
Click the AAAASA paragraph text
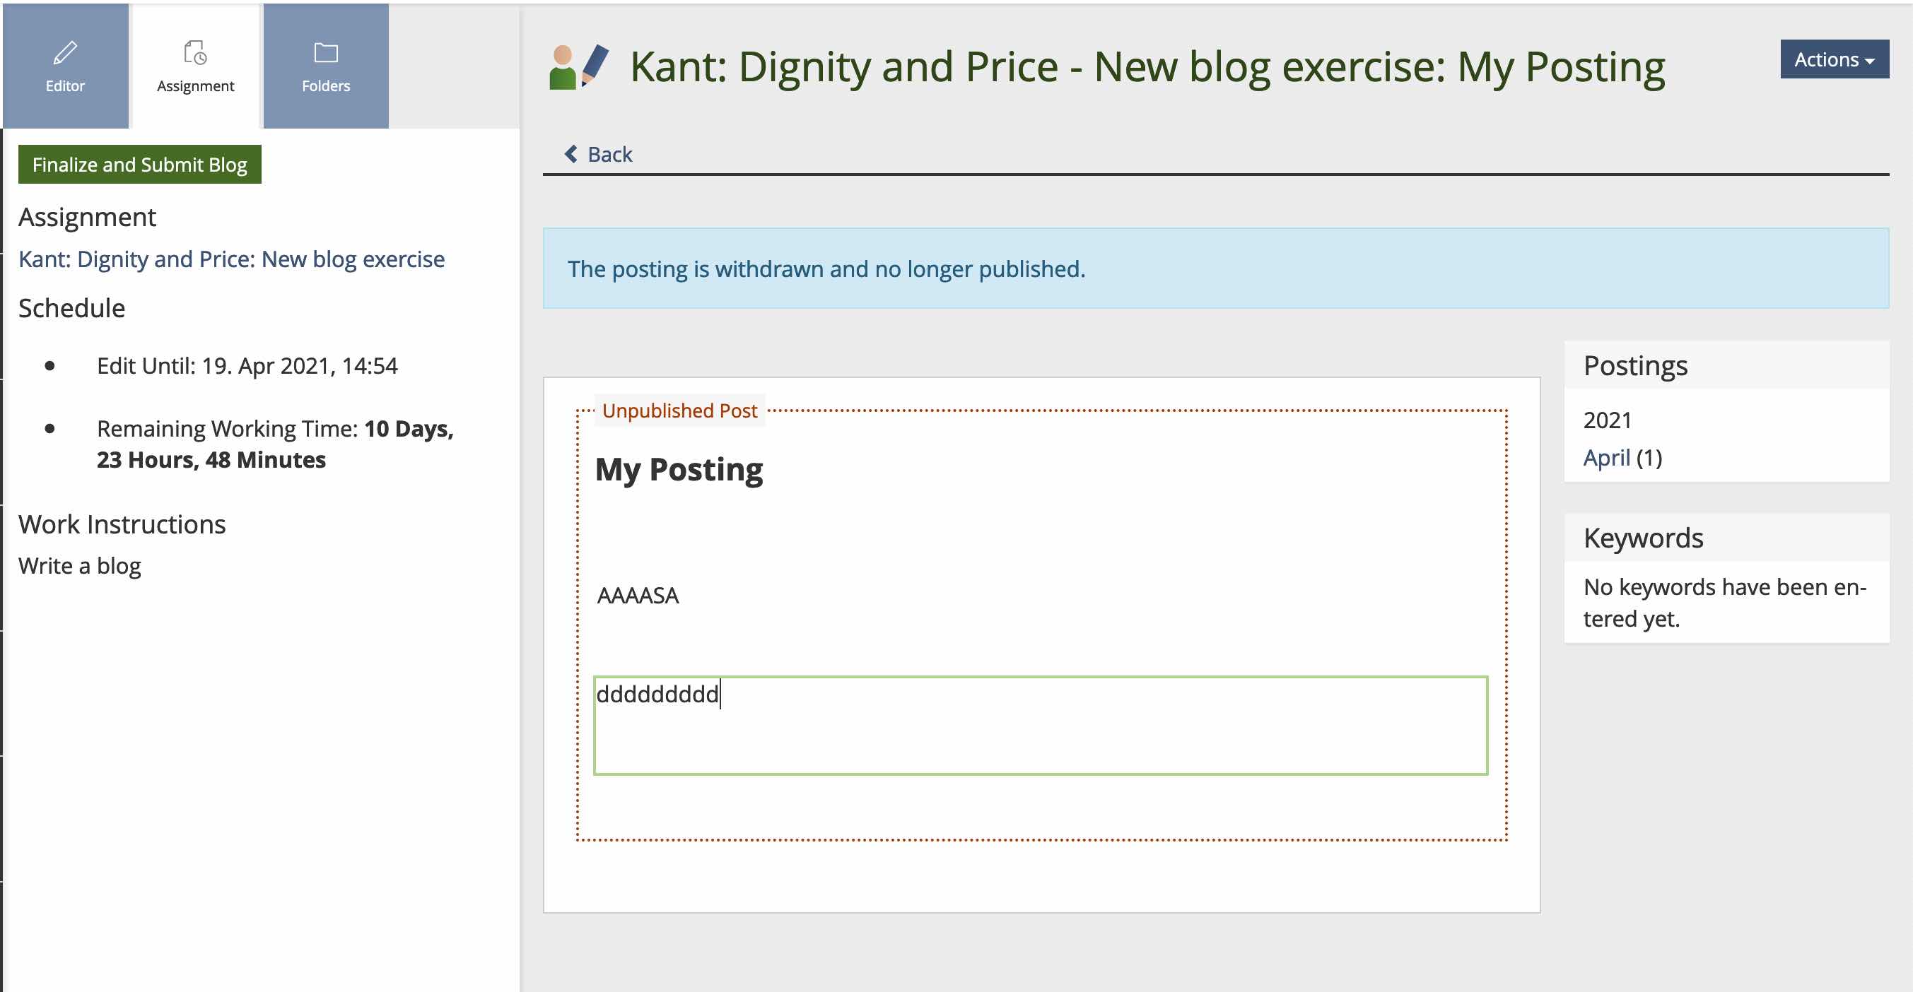(638, 596)
